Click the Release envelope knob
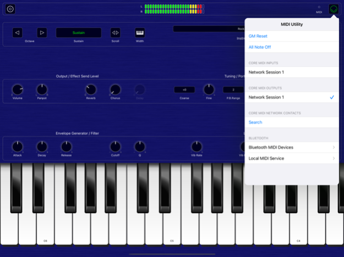This screenshot has height=257, width=344. click(66, 147)
